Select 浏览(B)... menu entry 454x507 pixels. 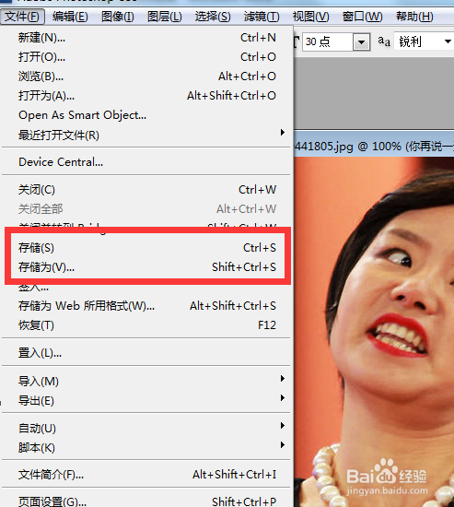tap(146, 77)
